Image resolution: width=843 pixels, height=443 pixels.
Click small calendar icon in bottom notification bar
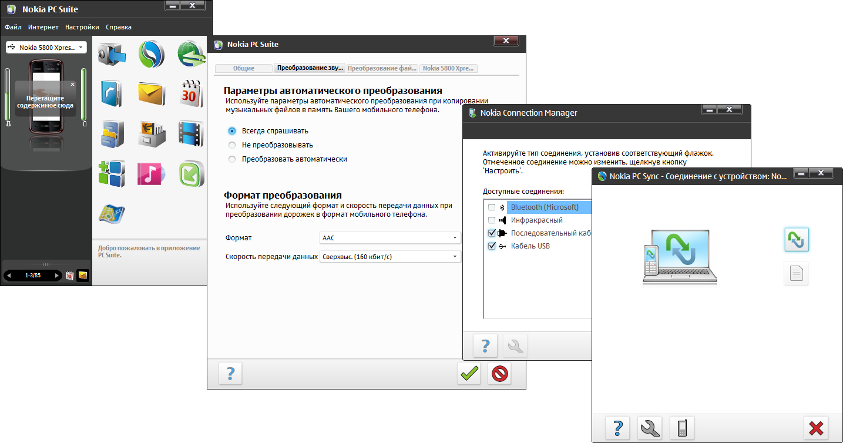click(x=69, y=275)
